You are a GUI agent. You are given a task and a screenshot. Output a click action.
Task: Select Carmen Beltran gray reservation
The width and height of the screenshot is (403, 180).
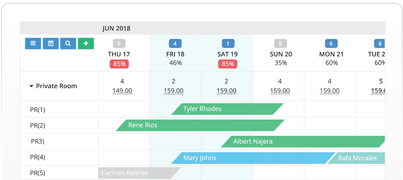139,173
